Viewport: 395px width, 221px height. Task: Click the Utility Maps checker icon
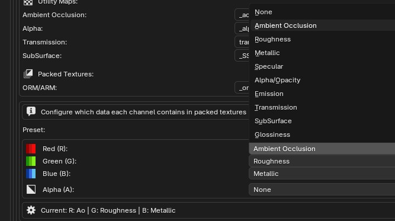[28, 2]
